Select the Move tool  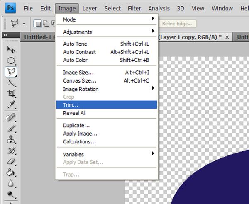11,49
